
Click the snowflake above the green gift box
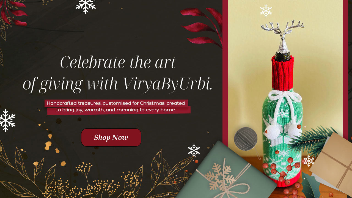[x=194, y=150]
